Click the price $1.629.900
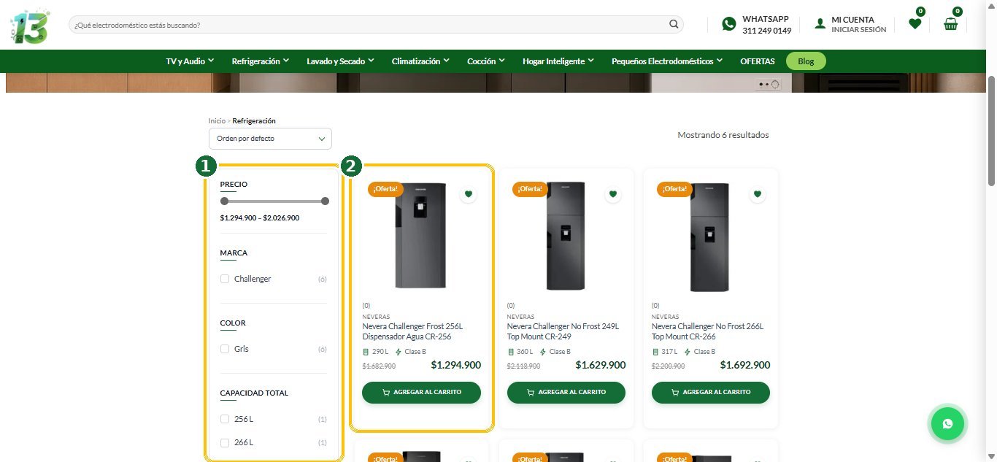This screenshot has width=997, height=462. pyautogui.click(x=600, y=365)
